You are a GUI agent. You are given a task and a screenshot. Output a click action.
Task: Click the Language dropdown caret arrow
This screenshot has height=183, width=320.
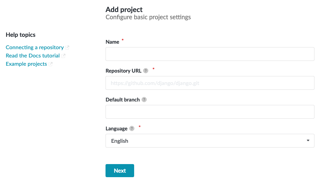pos(308,141)
